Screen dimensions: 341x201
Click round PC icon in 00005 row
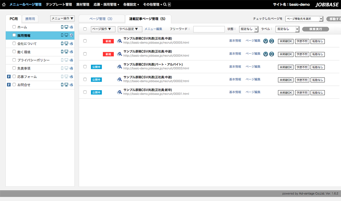266,41
